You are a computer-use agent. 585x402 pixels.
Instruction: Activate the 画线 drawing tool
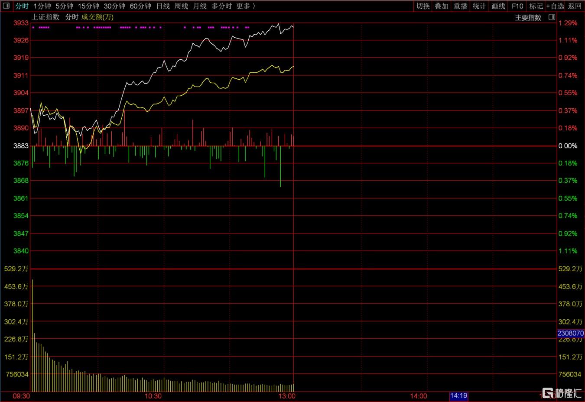498,6
